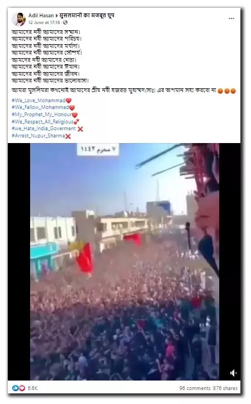Open hashtag #We_Fallow_Mohammad
The height and width of the screenshot is (404, 251).
click(x=40, y=107)
